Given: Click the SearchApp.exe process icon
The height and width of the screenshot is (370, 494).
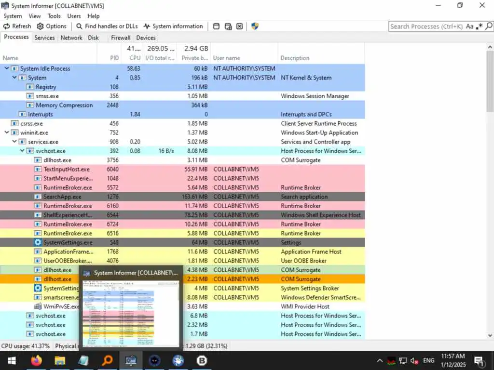Looking at the screenshot, I should (x=38, y=197).
